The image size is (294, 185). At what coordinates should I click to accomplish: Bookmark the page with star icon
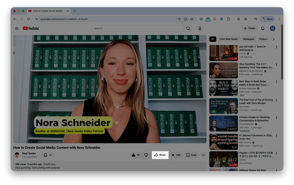click(x=192, y=19)
